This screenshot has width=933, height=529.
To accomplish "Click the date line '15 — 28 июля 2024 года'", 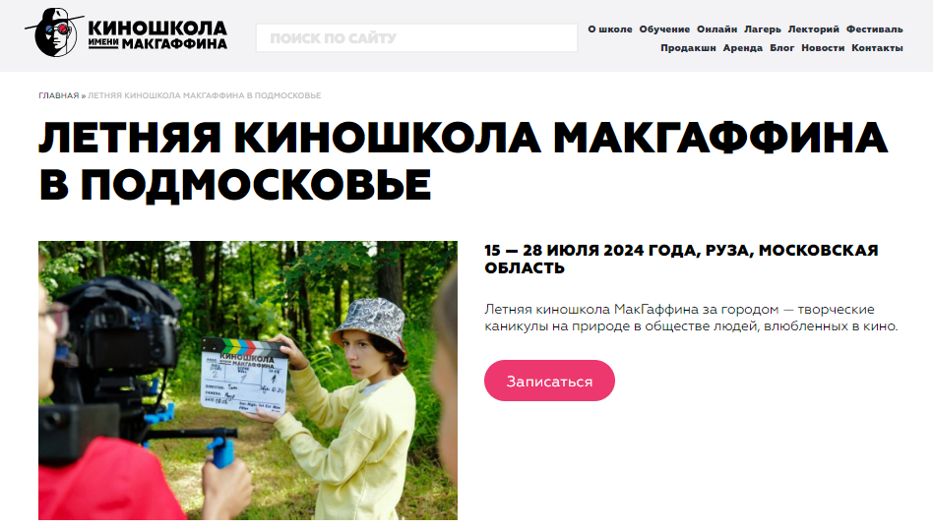I will point(591,250).
